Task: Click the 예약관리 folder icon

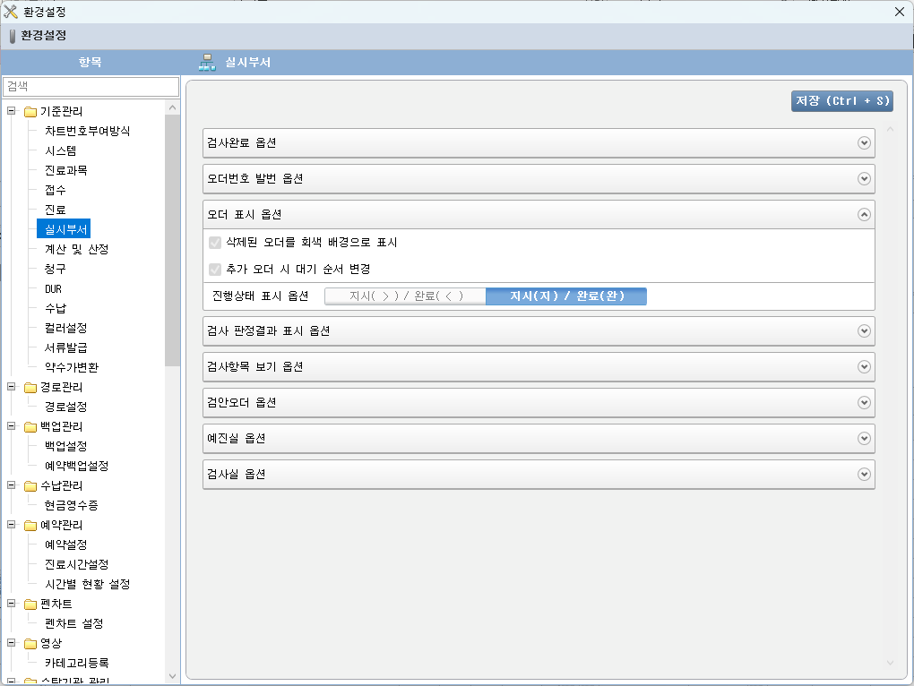Action: [x=30, y=526]
